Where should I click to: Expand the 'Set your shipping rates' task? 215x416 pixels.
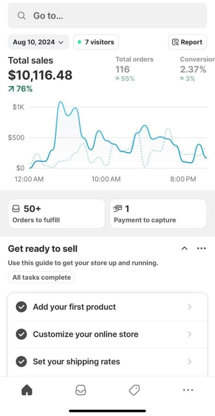pyautogui.click(x=189, y=362)
